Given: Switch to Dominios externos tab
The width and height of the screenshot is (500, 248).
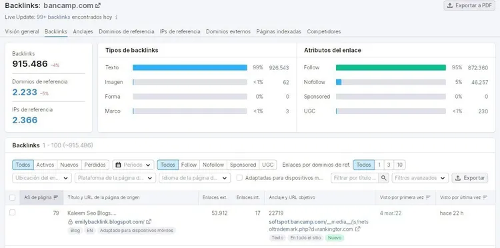Looking at the screenshot, I should click(228, 31).
